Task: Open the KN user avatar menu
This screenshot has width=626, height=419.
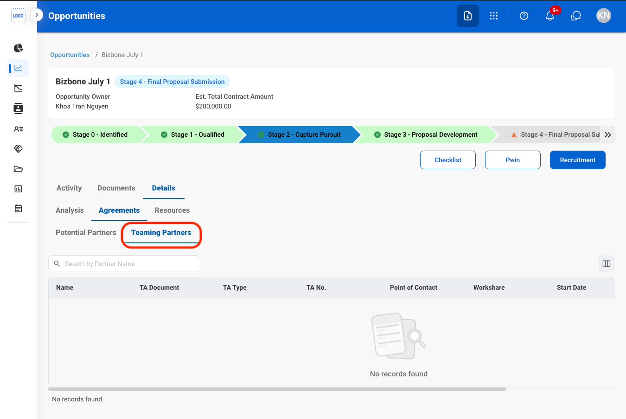Action: coord(603,16)
